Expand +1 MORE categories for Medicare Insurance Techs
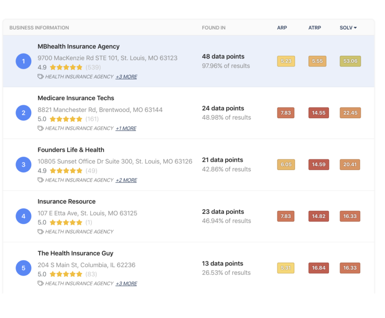This screenshot has width=385, height=318. coord(126,128)
